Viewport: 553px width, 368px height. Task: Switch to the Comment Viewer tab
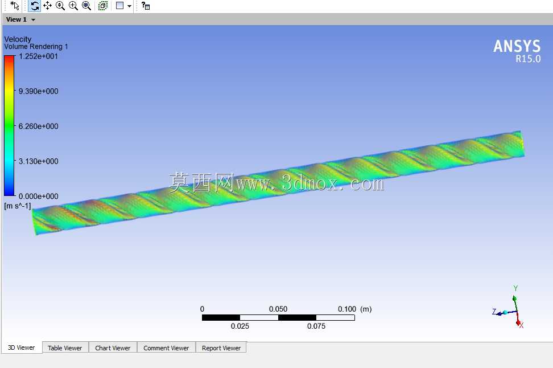pos(166,348)
